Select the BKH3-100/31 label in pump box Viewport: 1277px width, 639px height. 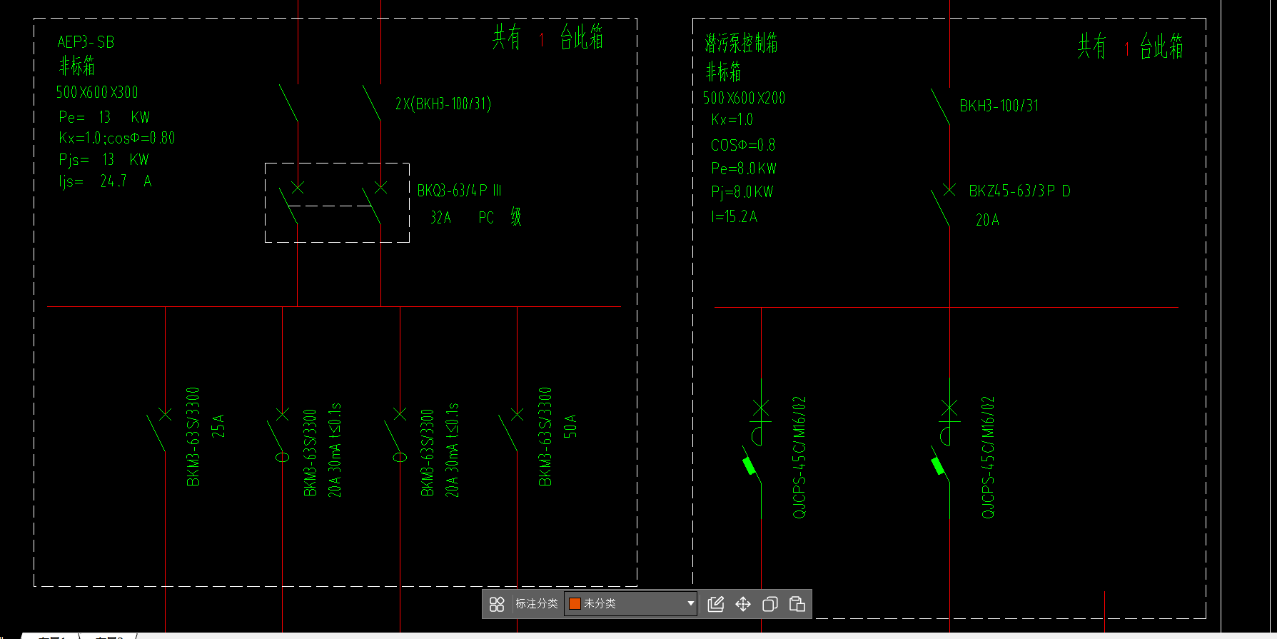click(999, 106)
